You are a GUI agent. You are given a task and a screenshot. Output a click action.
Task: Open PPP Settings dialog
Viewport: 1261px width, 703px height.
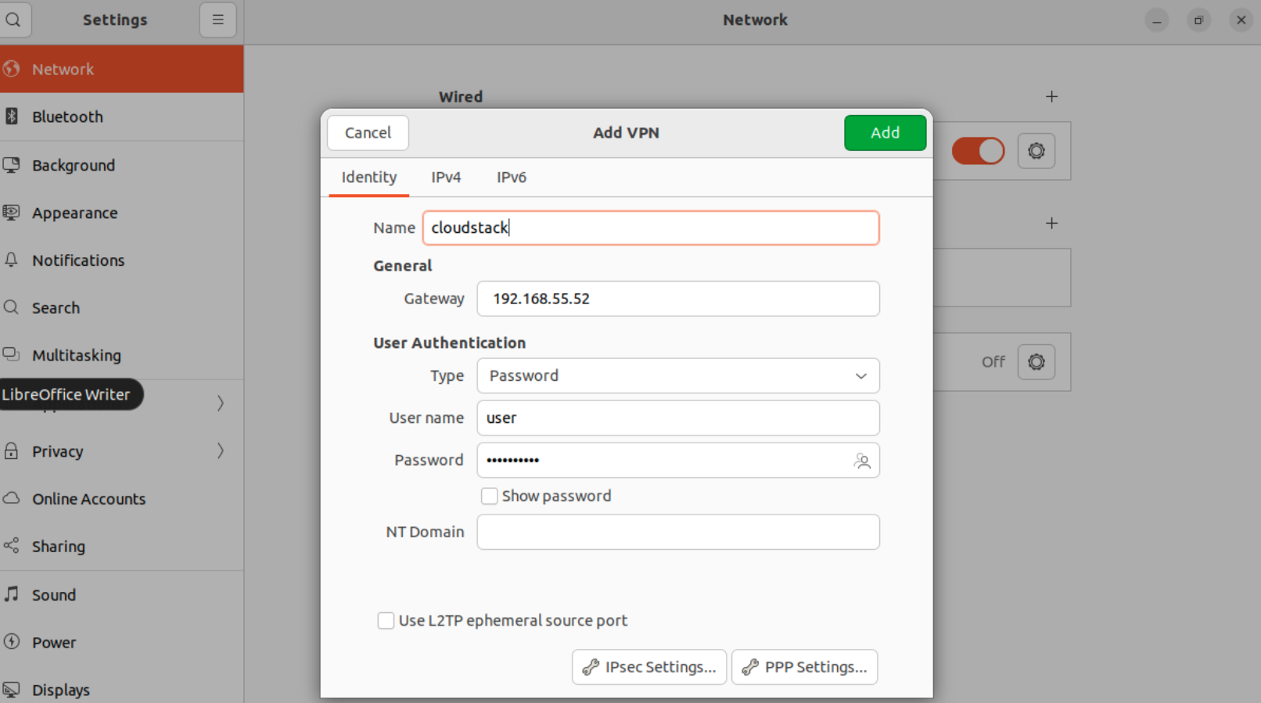[x=804, y=667]
